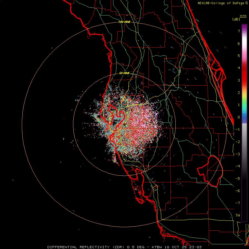This screenshot has width=249, height=249.
Task: Click the 4 value on the color scale
Action: coord(239,68)
